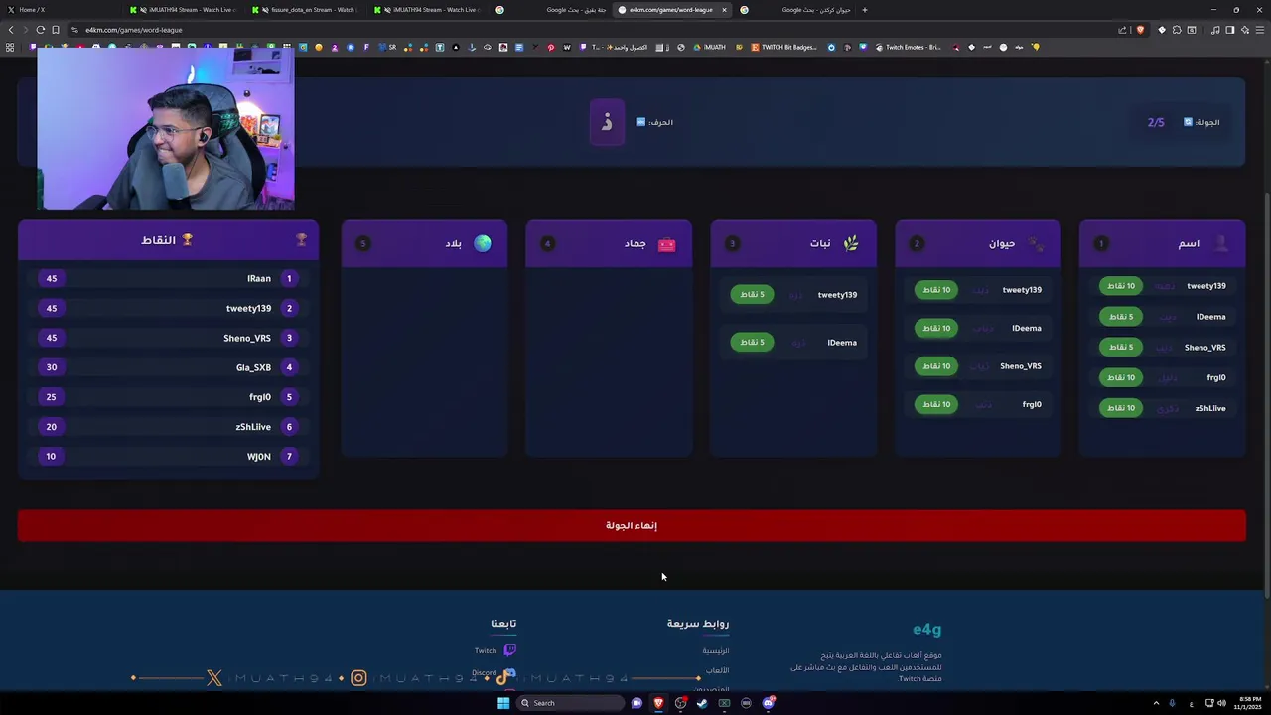Open Steam from the taskbar
Image resolution: width=1271 pixels, height=715 pixels.
click(x=702, y=703)
